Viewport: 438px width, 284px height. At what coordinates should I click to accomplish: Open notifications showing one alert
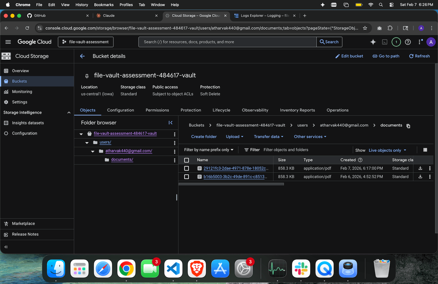(x=396, y=42)
